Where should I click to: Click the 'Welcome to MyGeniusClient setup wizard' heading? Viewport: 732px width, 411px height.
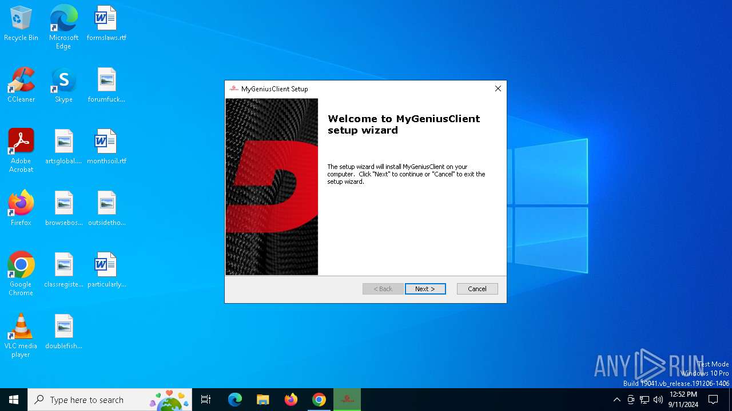404,124
